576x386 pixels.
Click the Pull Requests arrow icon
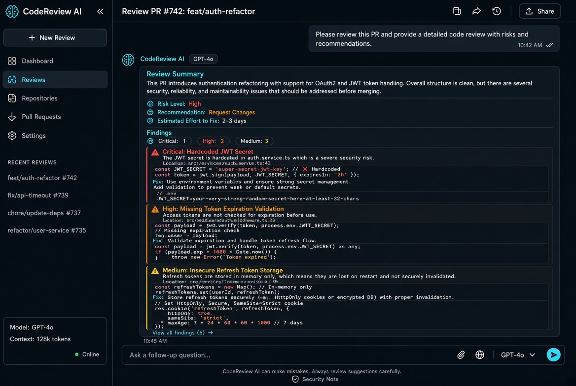[12, 117]
